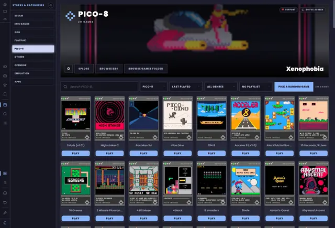Open the downloads tray icon
This screenshot has height=228, width=335.
point(5,19)
